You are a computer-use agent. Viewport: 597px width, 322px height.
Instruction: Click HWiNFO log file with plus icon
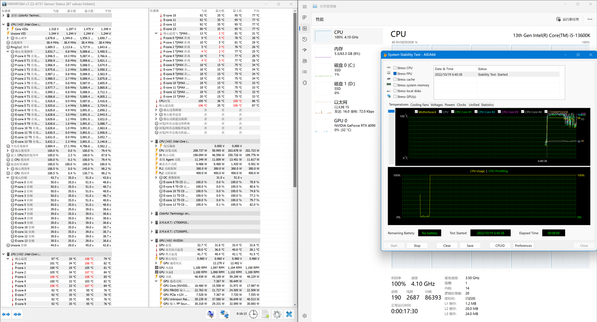click(x=266, y=315)
